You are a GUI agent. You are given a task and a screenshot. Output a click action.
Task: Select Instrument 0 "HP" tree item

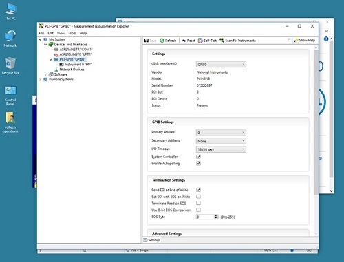(78, 65)
